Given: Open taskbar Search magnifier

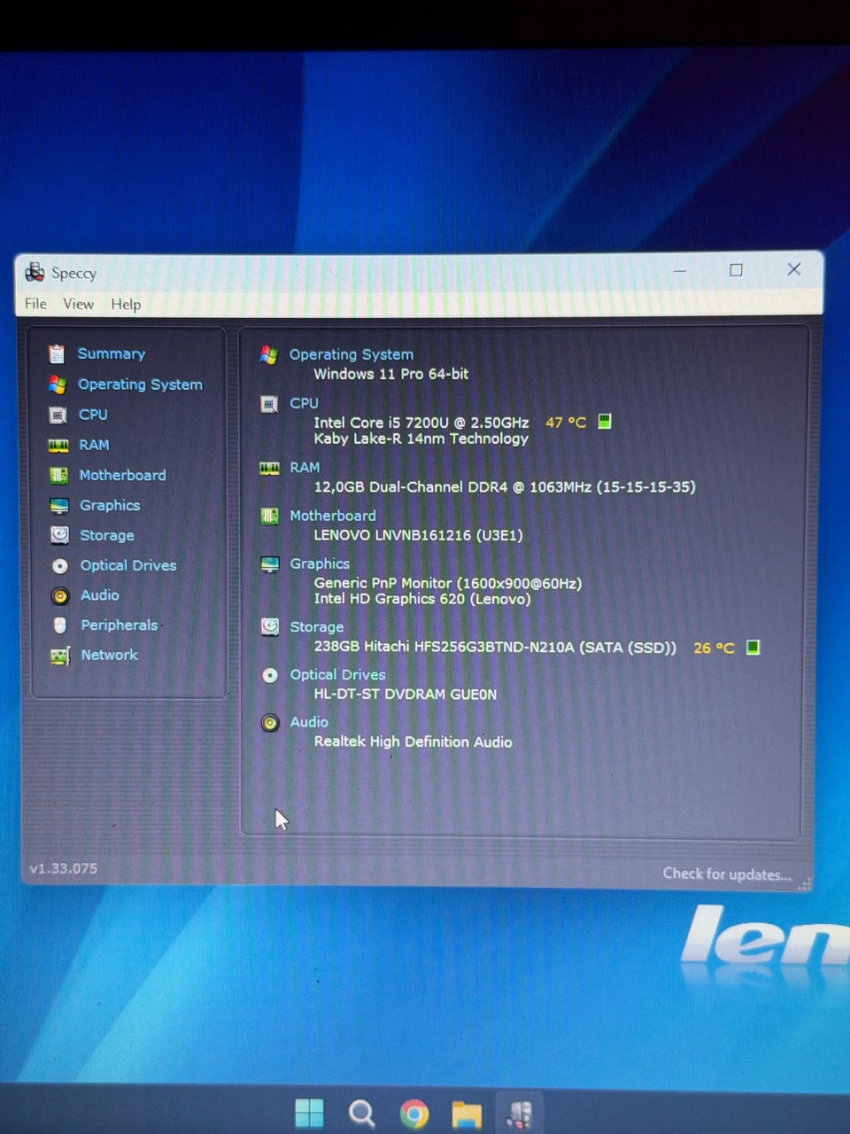Looking at the screenshot, I should pyautogui.click(x=361, y=1114).
